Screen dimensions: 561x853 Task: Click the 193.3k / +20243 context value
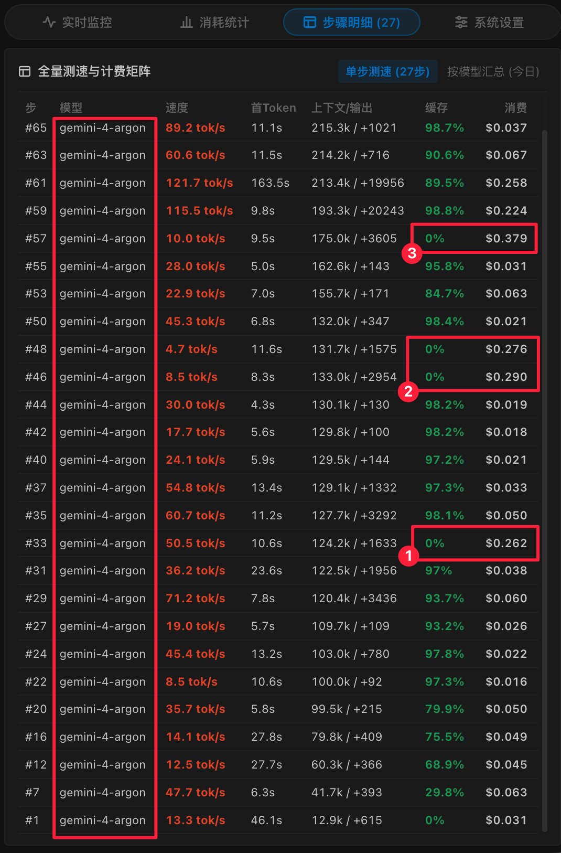point(358,211)
